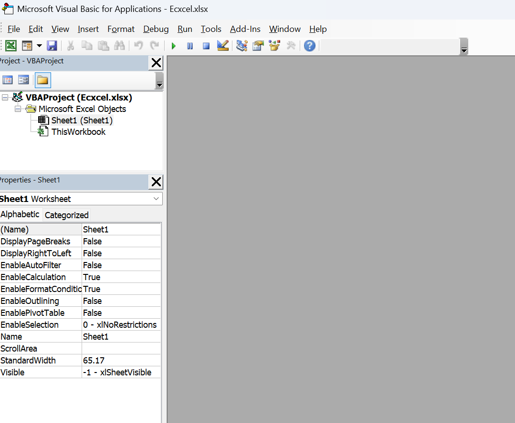Open the Debug menu
The height and width of the screenshot is (423, 515).
(156, 29)
